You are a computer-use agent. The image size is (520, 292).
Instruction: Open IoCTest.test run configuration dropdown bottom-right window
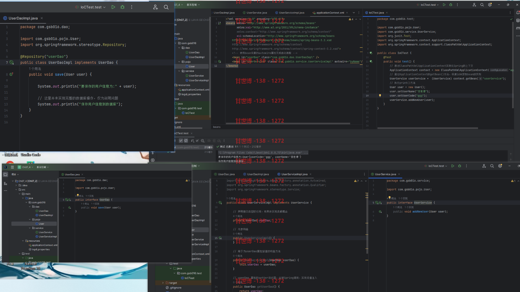coord(436,166)
